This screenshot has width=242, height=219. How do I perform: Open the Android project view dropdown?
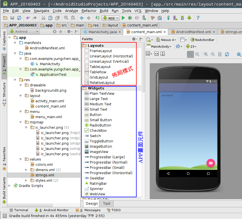[x=24, y=31]
